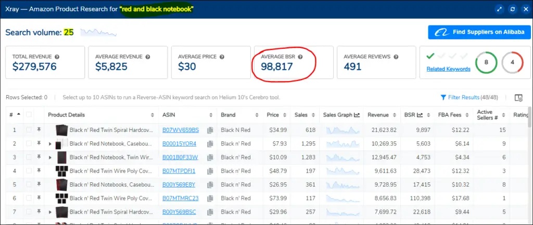Viewport: 533px width, 225px height.
Task: Check the box for row 6 Twin Wire Poly Cover
Action: (x=29, y=198)
